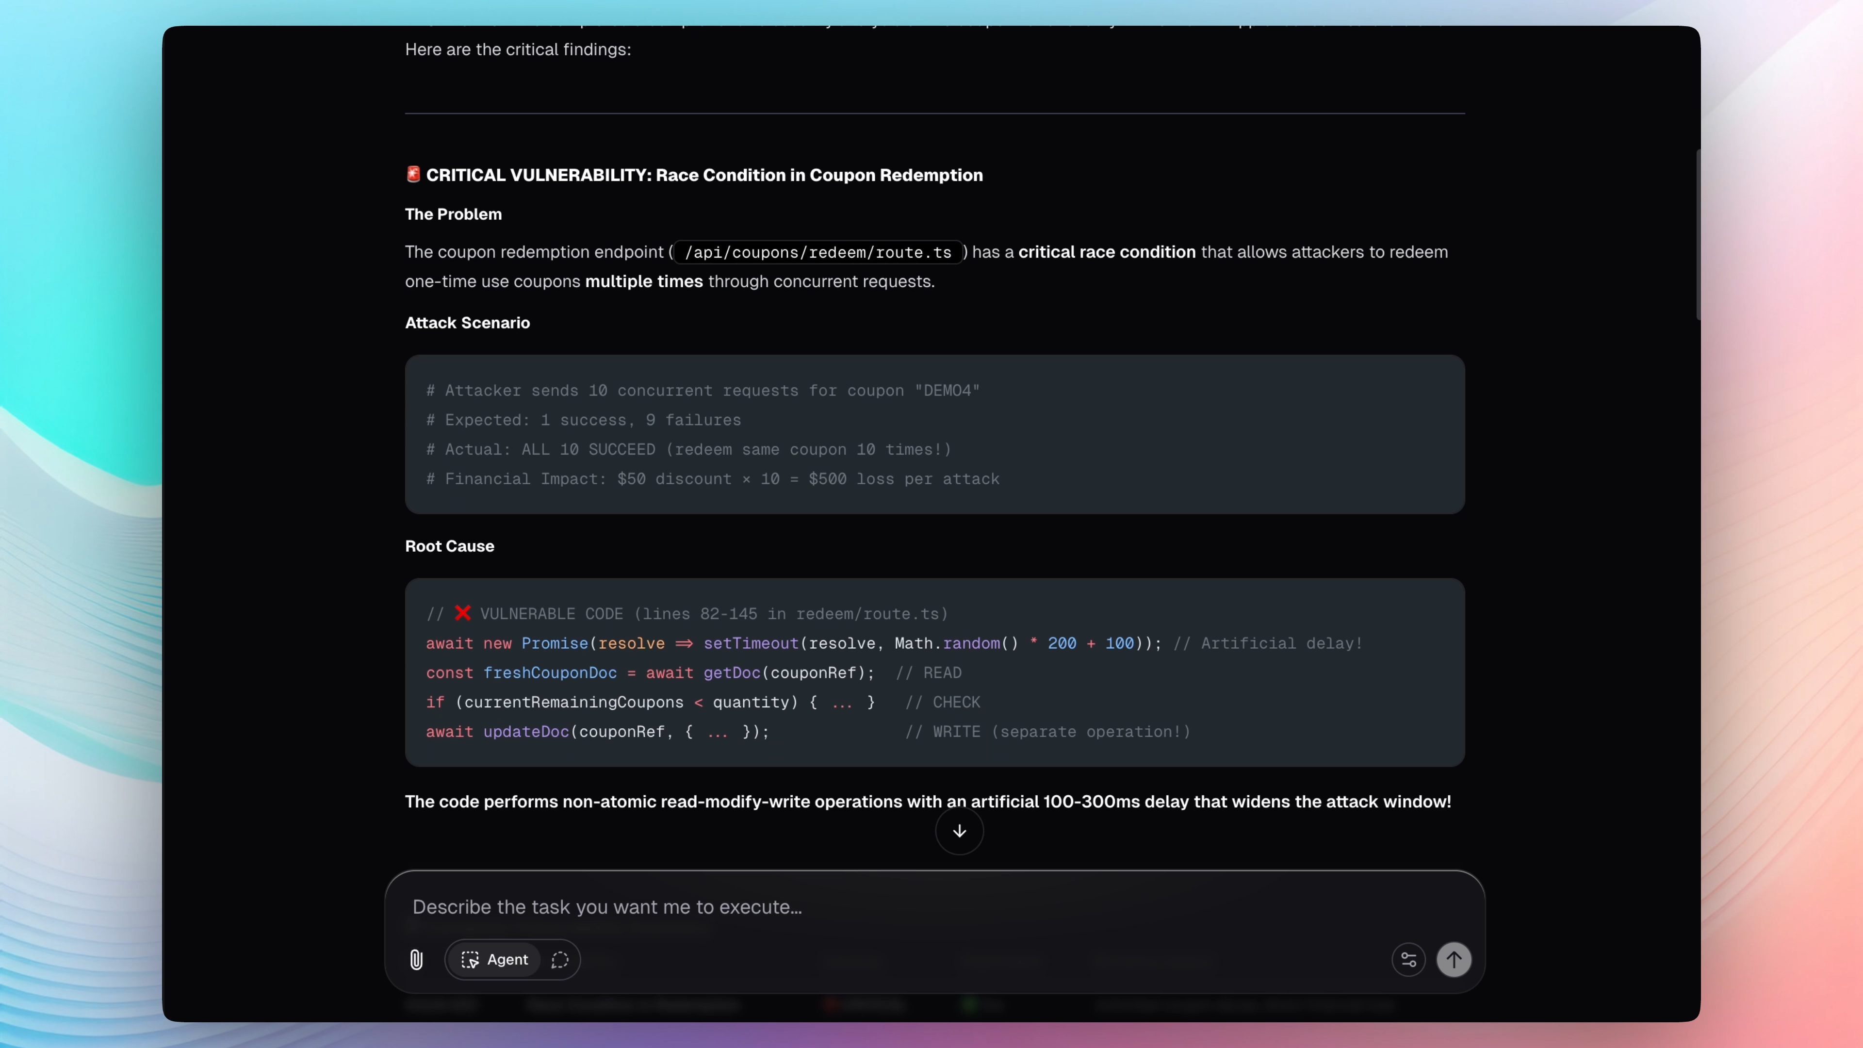This screenshot has height=1048, width=1863.
Task: Click the red X mark in code block
Action: coord(463,613)
